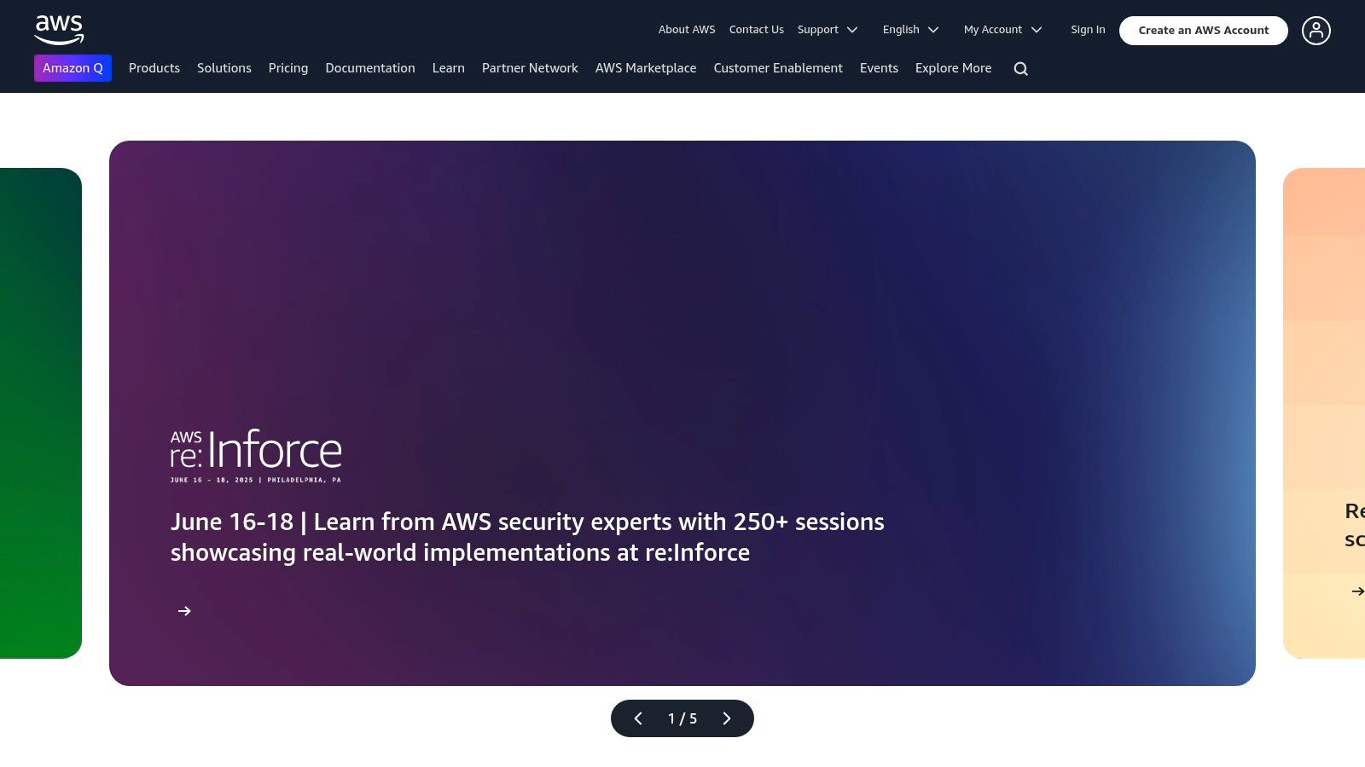Open Customer Enablement menu
The height and width of the screenshot is (767, 1365).
[x=778, y=68]
